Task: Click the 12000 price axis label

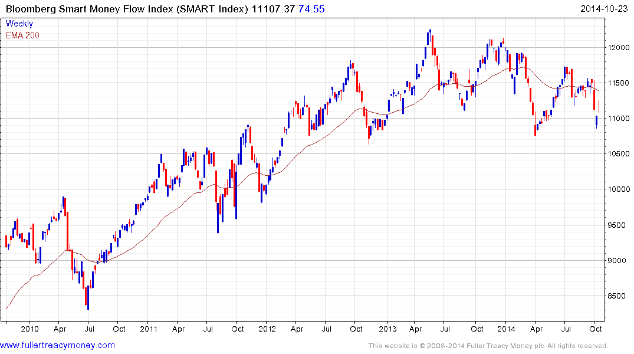Action: coord(619,47)
